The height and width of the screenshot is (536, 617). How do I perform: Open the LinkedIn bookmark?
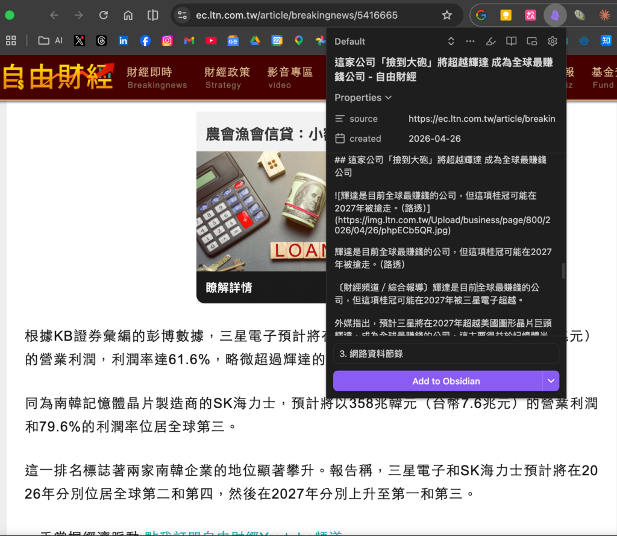(124, 40)
